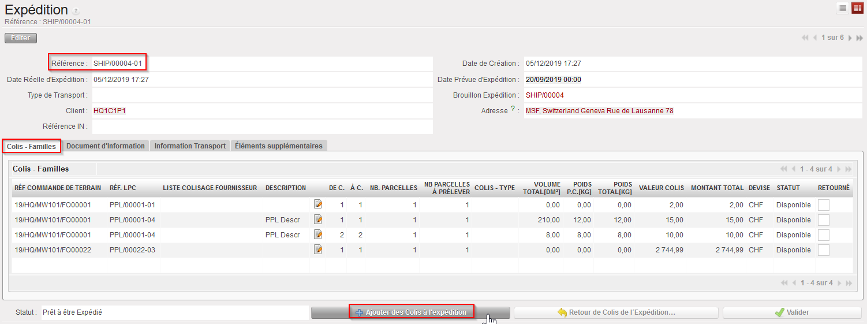The image size is (867, 324).
Task: Go to previous page in upper table pager
Action: click(793, 169)
